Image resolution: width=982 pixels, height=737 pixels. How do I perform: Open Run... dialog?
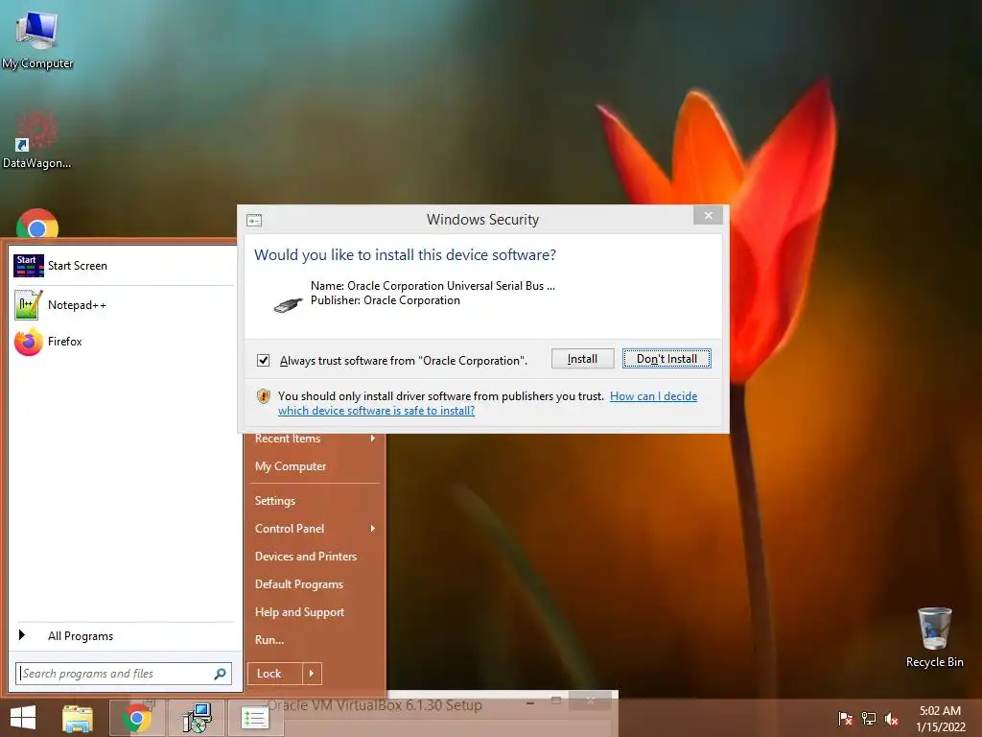(x=269, y=640)
